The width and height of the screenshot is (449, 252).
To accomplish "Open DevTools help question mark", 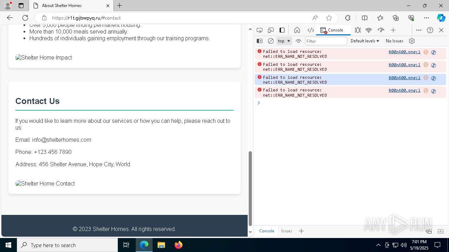I will point(430,30).
